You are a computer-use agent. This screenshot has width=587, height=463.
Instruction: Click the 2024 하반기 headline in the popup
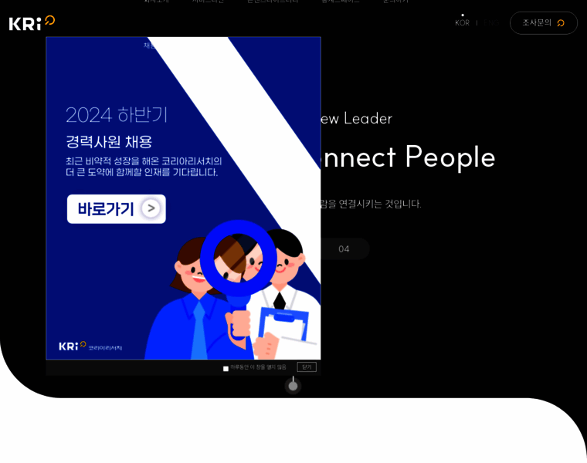tap(117, 115)
